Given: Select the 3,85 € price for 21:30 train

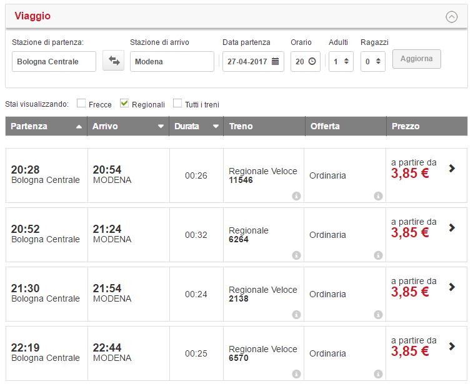Looking at the screenshot, I should coord(410,293).
